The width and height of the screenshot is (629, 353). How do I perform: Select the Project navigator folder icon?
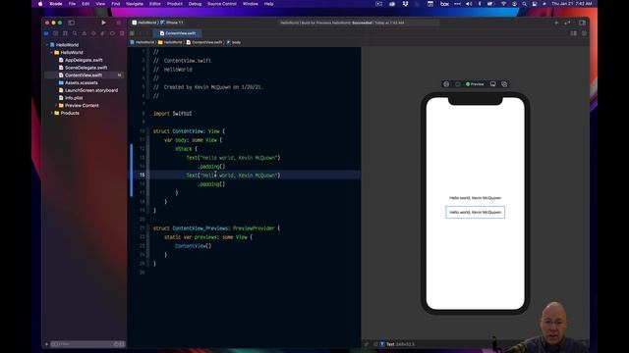click(46, 33)
